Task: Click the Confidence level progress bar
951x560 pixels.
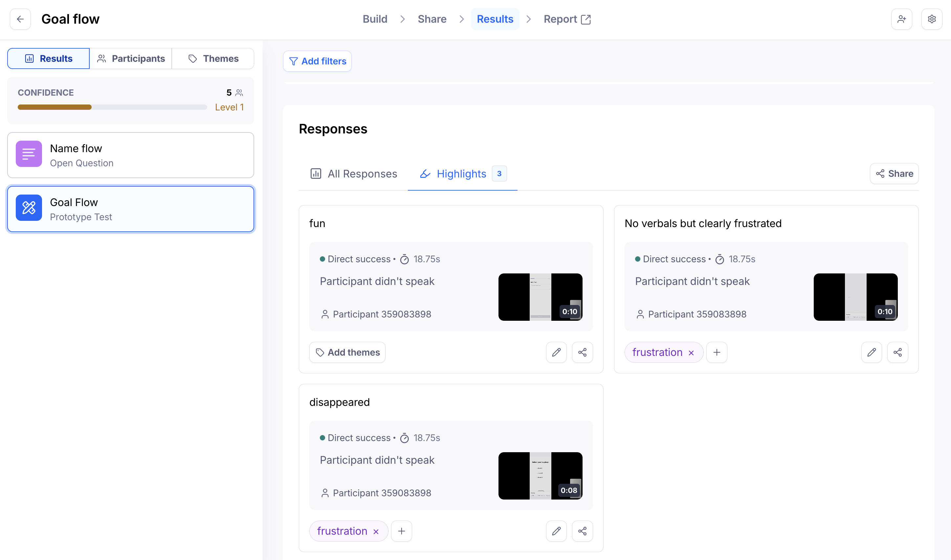Action: [112, 107]
